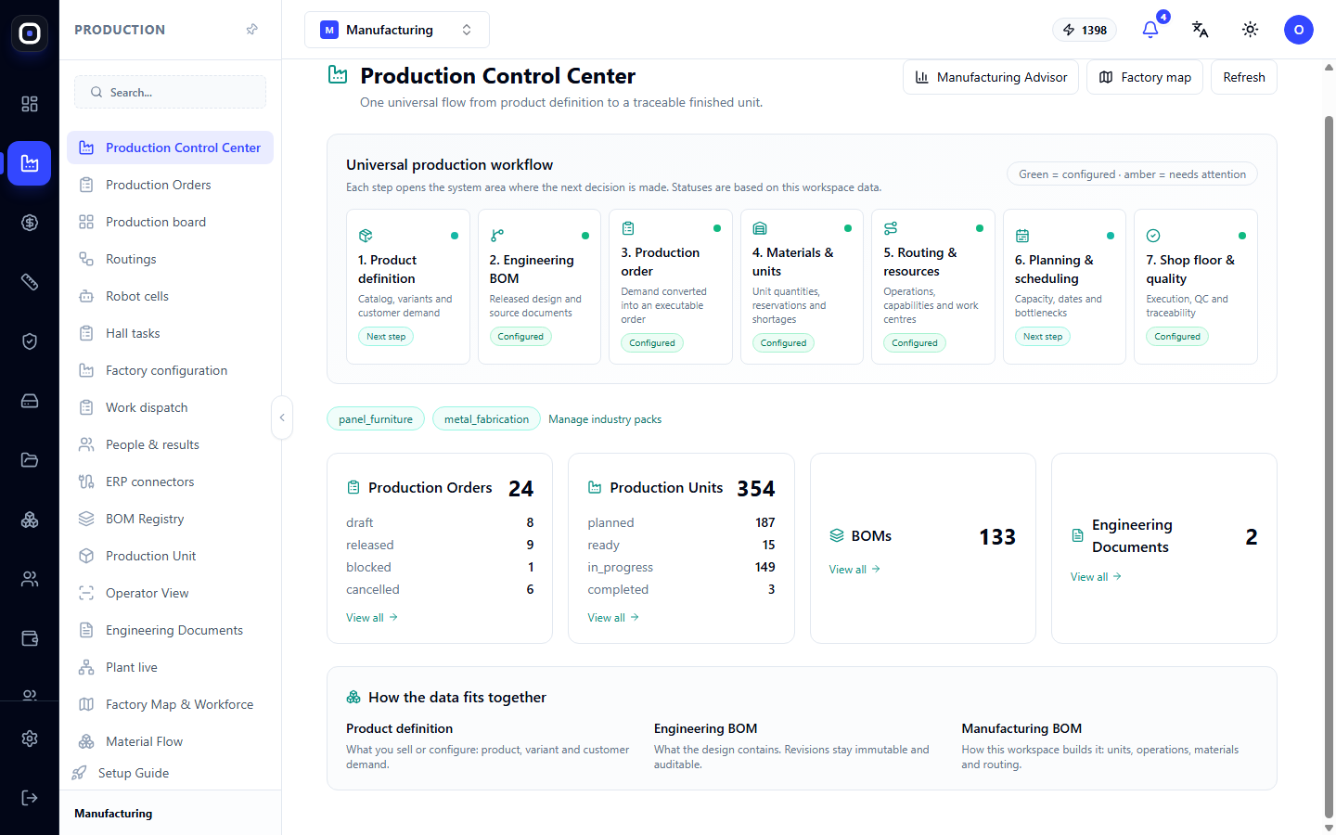Screen dimensions: 1336x835
Task: Open Engineering Documents in sidebar
Action: [170, 630]
